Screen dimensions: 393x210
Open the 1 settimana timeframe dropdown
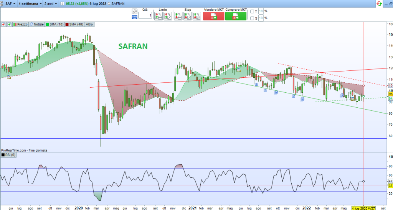30,4
